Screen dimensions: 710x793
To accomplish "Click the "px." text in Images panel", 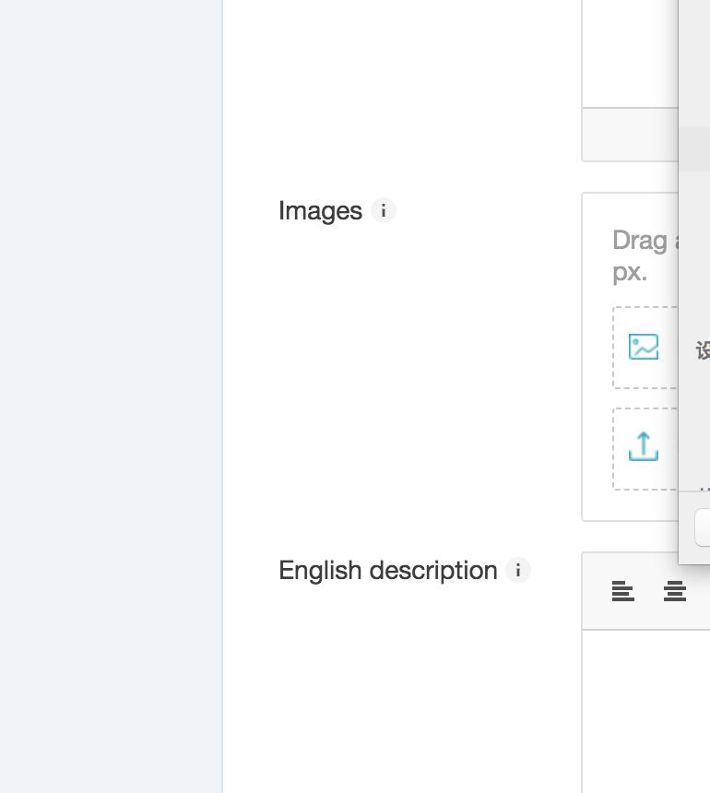I will pos(629,272).
